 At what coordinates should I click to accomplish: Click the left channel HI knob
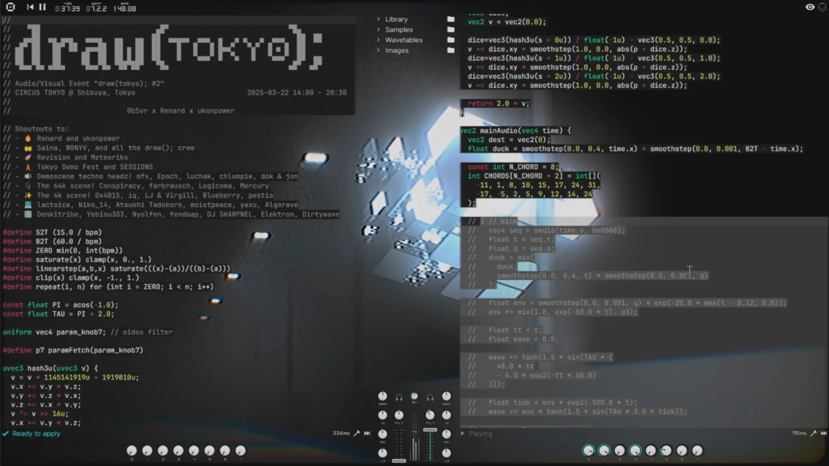[383, 415]
